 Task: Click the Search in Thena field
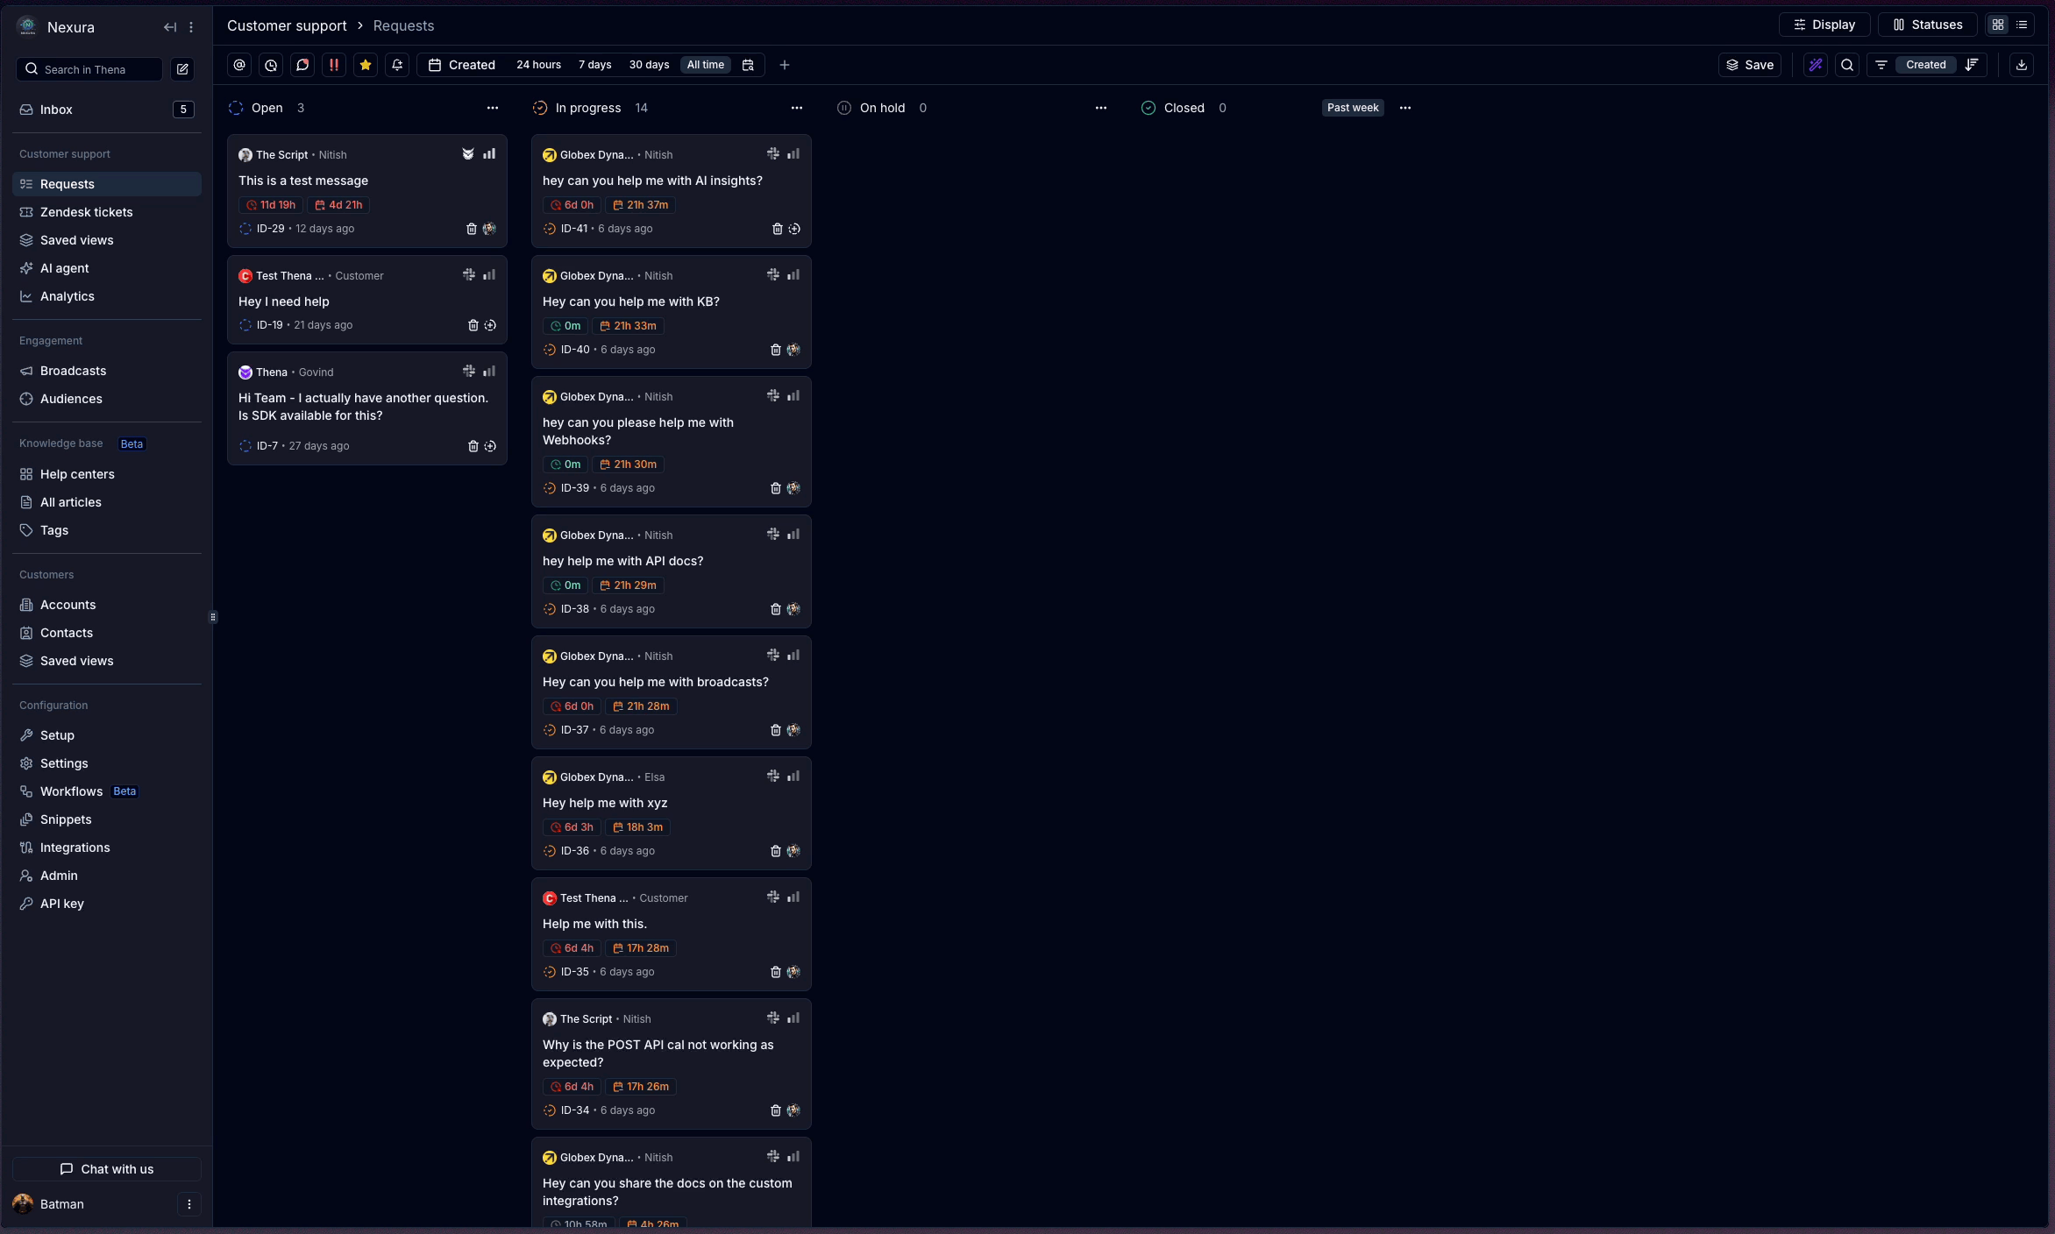point(89,69)
